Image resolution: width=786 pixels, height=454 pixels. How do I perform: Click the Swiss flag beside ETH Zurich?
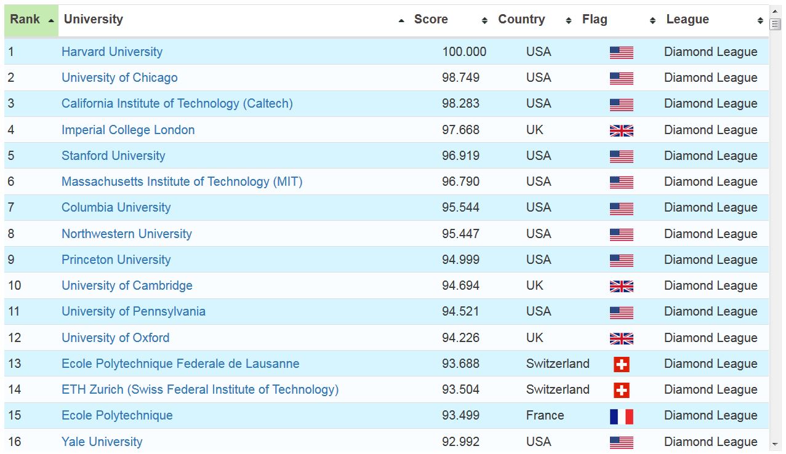coord(621,390)
